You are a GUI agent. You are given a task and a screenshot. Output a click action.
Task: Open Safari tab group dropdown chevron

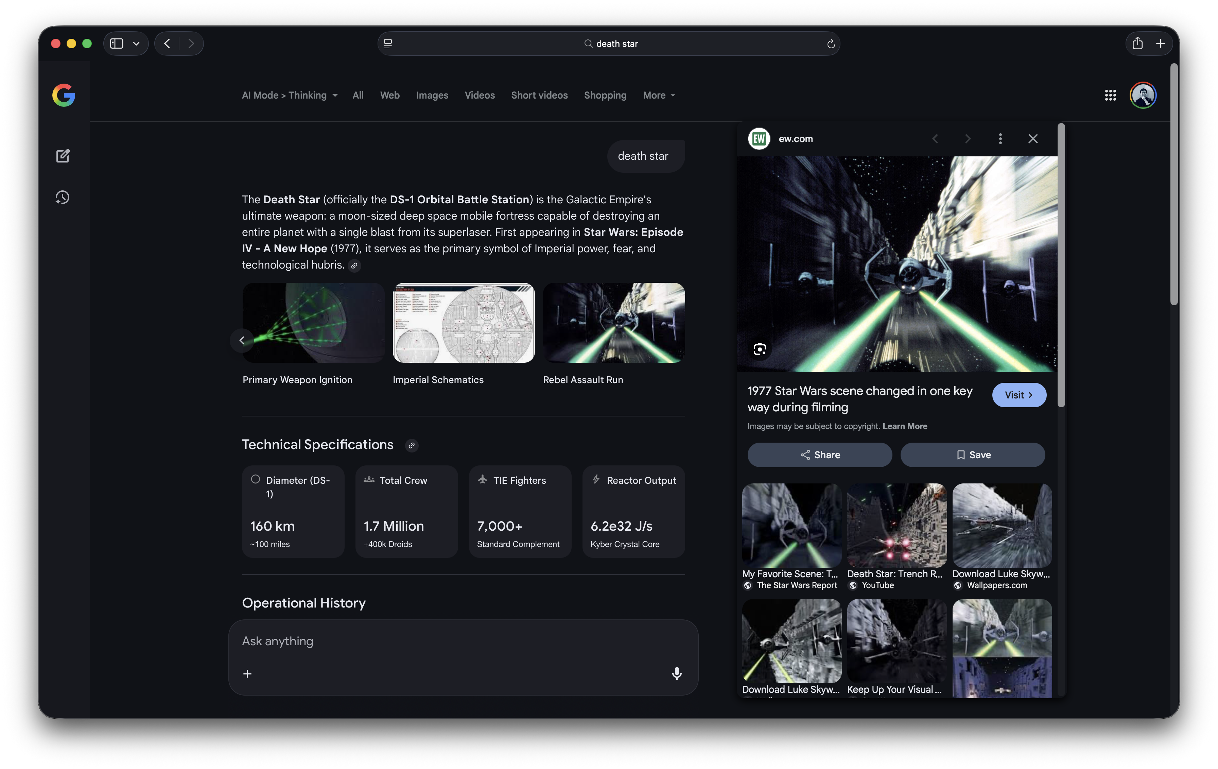pyautogui.click(x=136, y=44)
